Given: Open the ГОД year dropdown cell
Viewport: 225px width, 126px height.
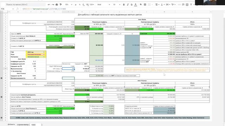Looking at the screenshot, I should 36,52.
